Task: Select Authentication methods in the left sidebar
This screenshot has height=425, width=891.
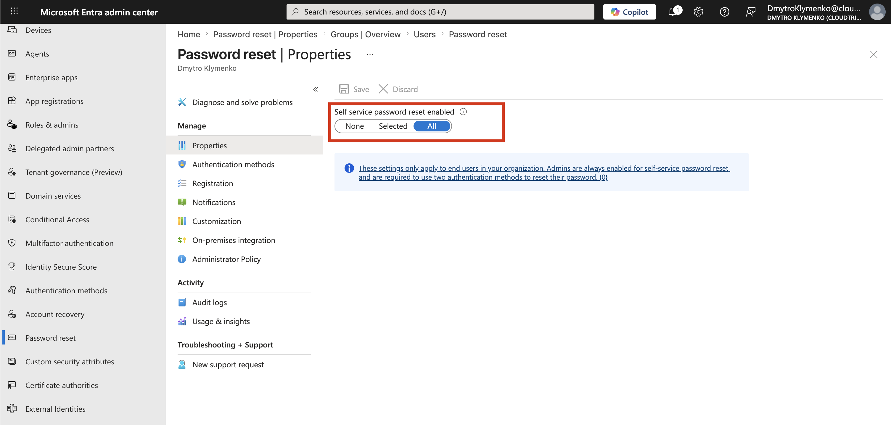Action: coord(83,290)
